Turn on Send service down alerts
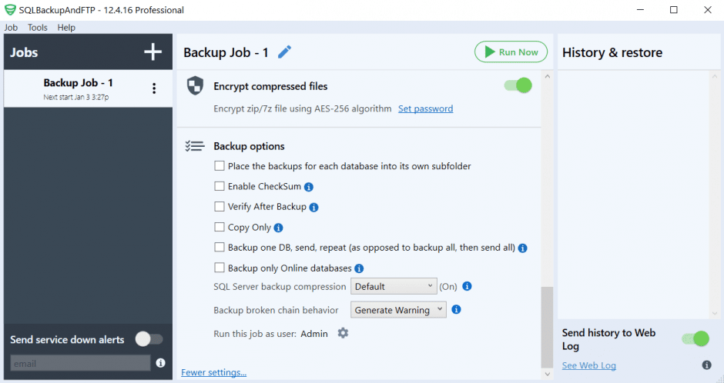 [149, 339]
